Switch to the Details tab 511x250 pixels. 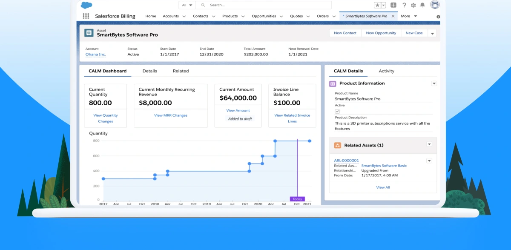[x=150, y=71]
